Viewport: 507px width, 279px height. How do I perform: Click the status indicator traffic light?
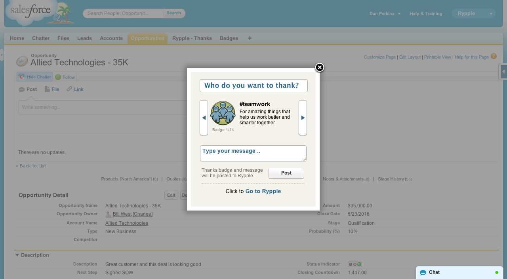coord(355,264)
